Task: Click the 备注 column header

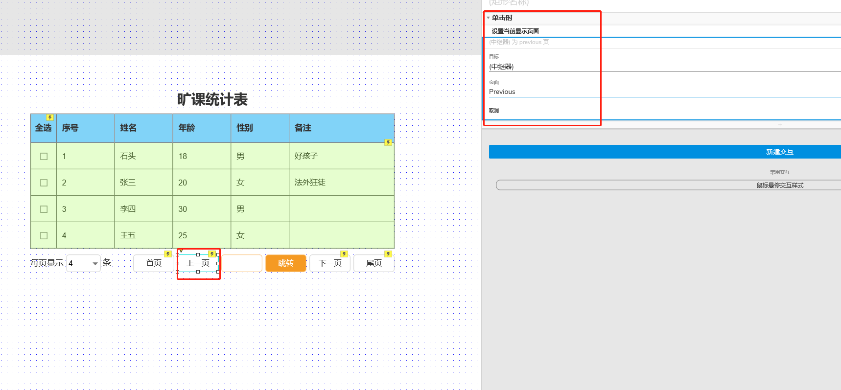Action: tap(342, 128)
